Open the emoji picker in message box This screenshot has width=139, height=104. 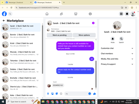click(90, 94)
